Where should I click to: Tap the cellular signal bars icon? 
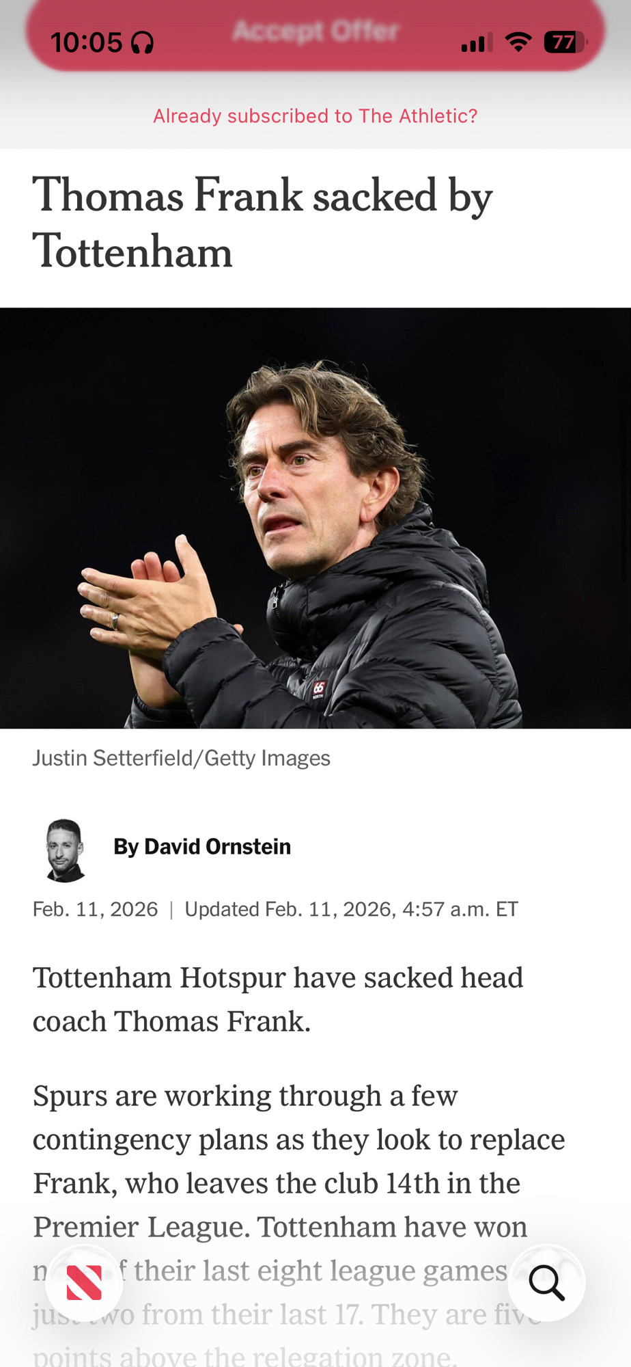477,43
